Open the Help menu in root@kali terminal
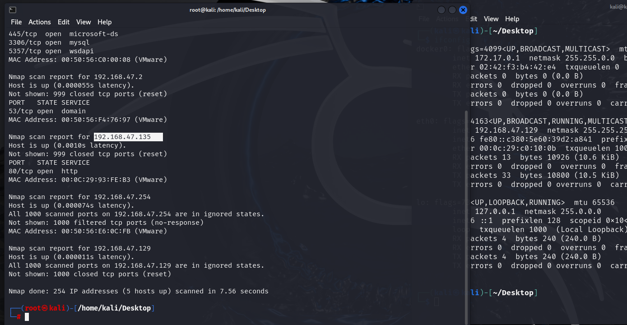This screenshot has height=325, width=627. (104, 22)
